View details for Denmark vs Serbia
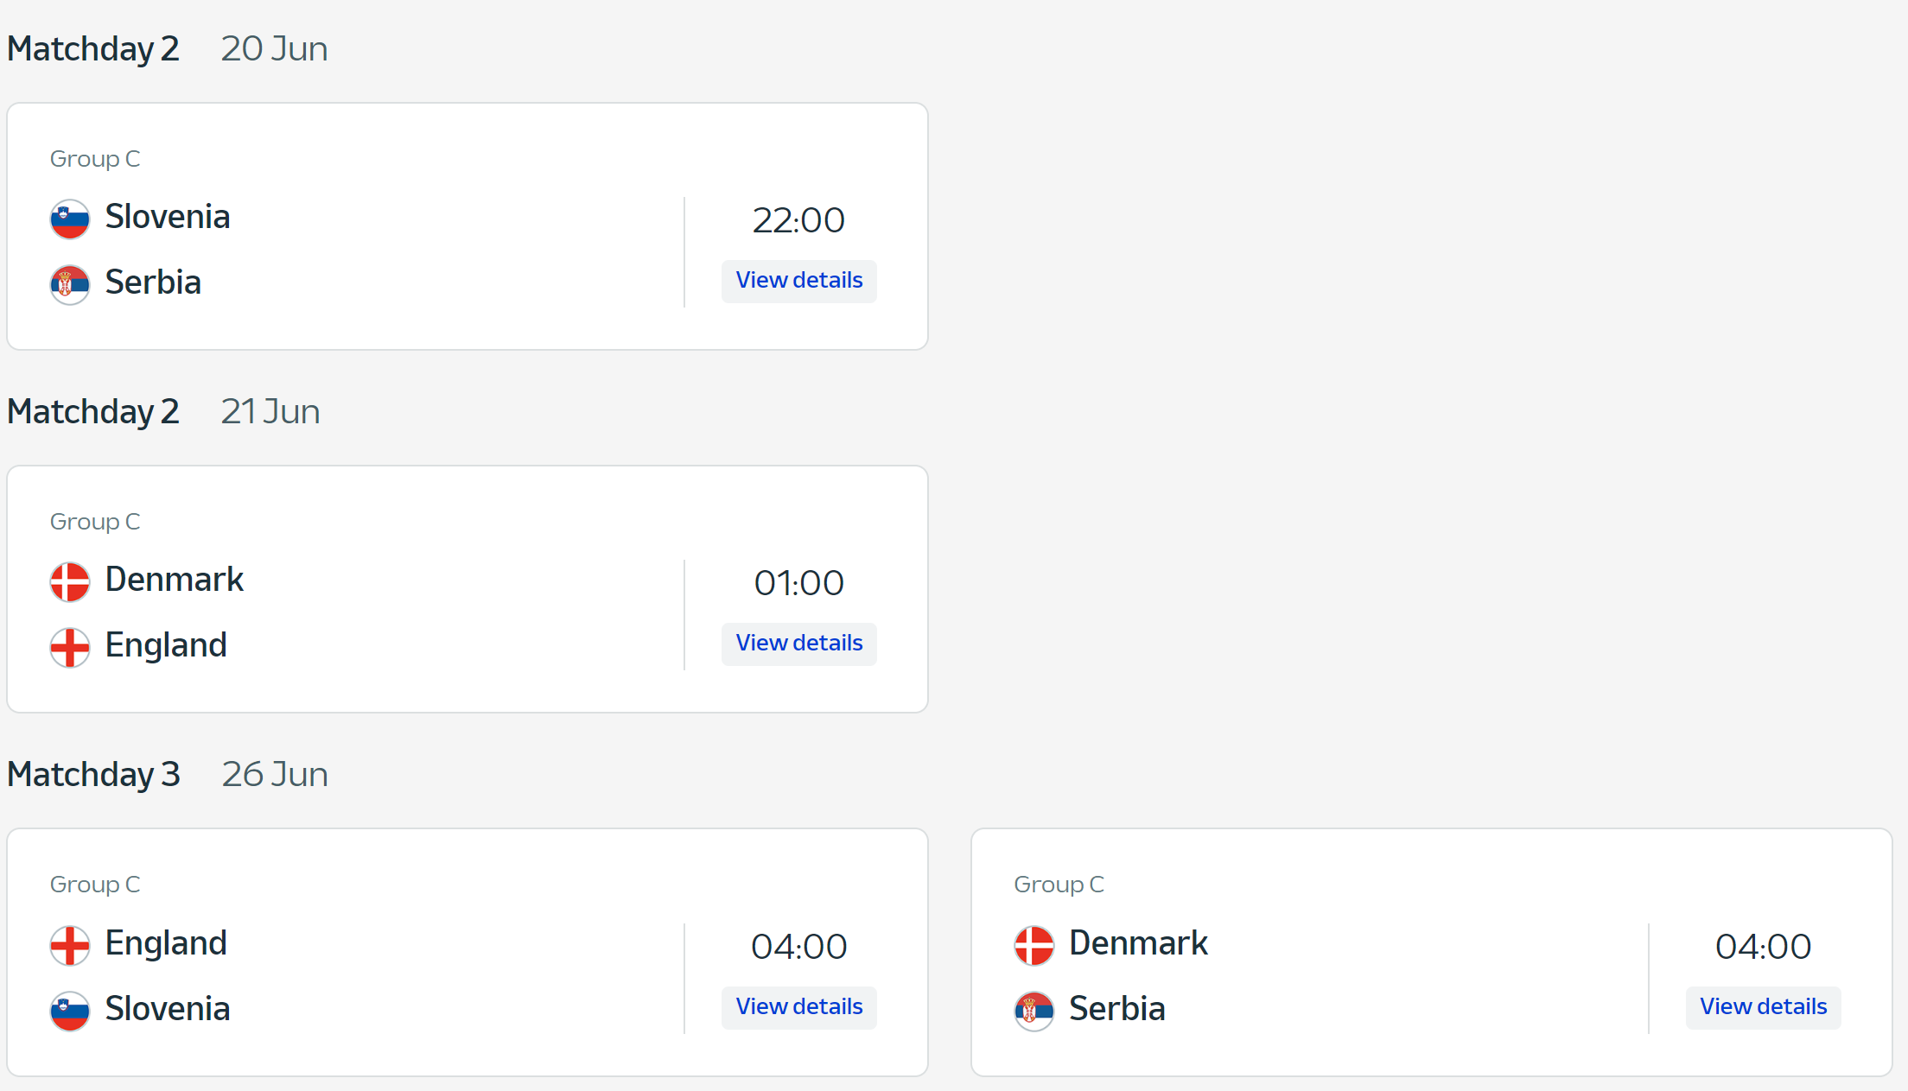 1764,1007
